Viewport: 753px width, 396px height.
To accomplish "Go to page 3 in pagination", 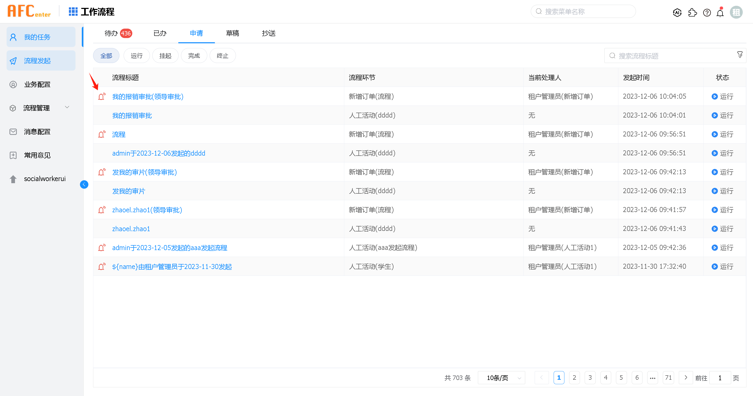I will [590, 378].
